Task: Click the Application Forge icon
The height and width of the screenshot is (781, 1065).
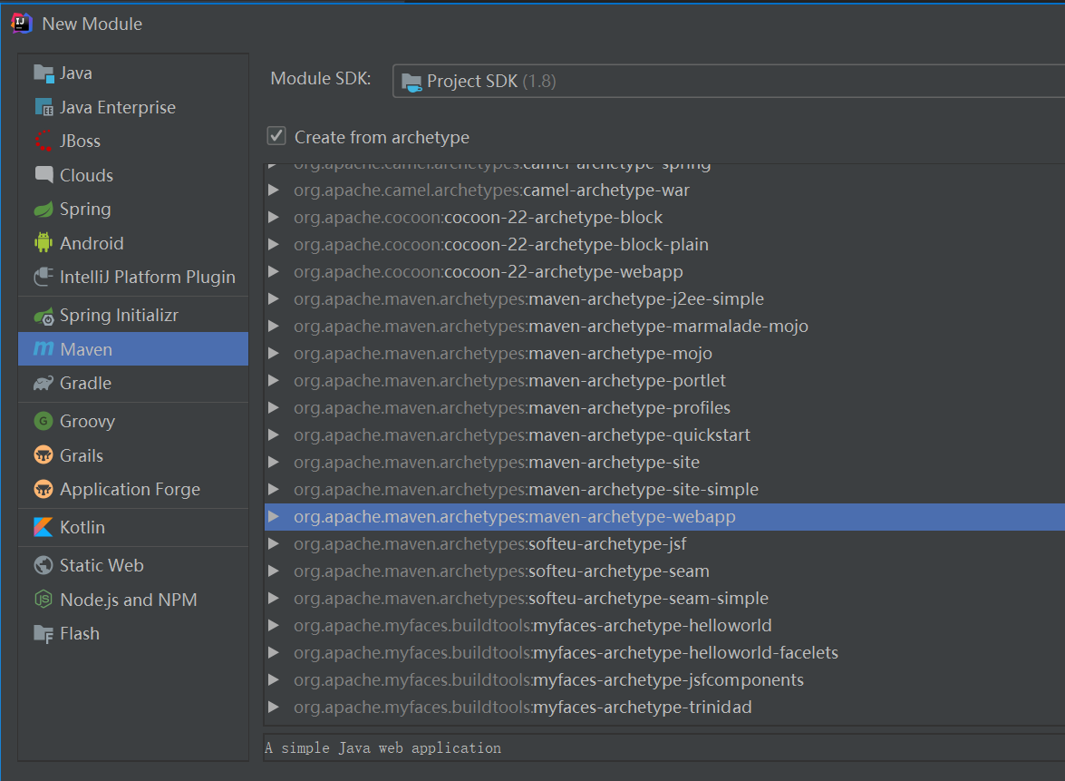Action: 44,490
